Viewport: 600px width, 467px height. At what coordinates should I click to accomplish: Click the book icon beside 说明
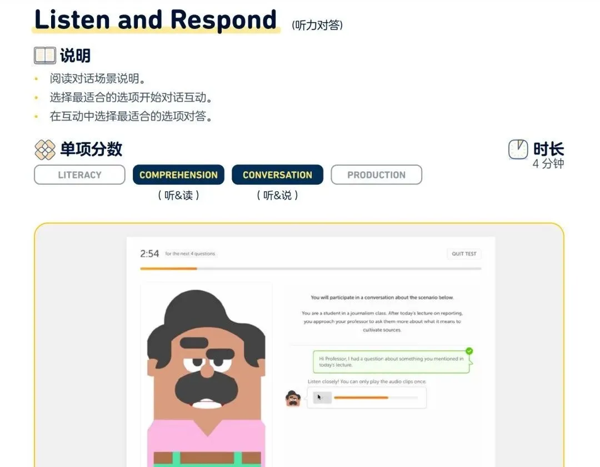coord(44,56)
